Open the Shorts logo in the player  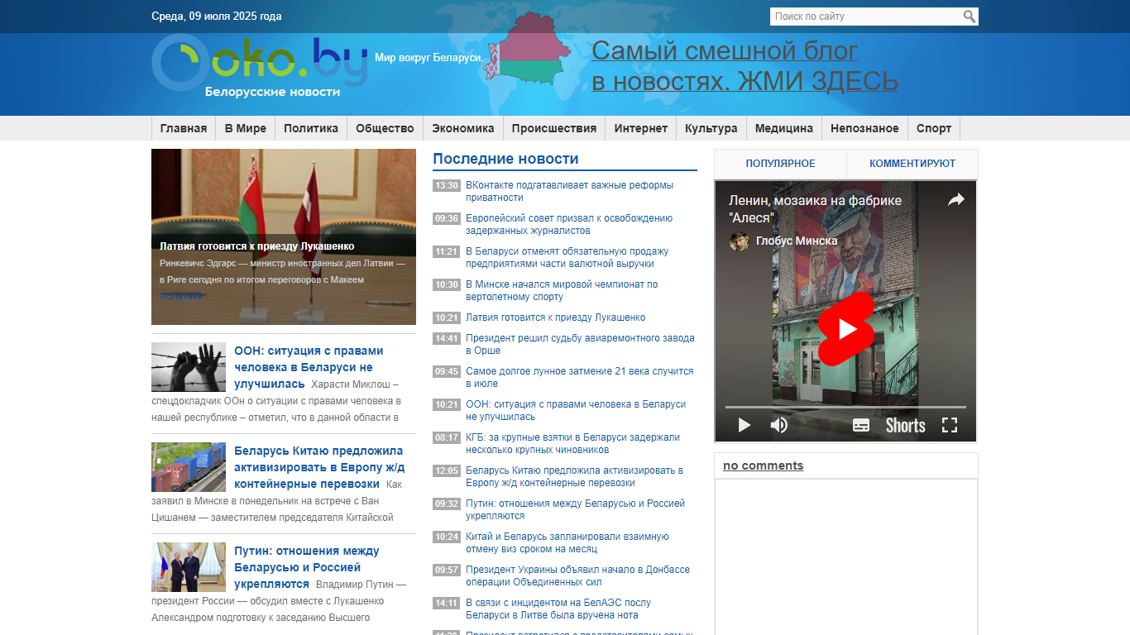click(x=906, y=425)
